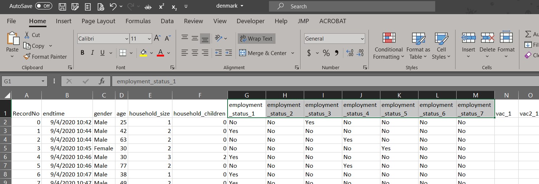The height and width of the screenshot is (184, 539).
Task: Click the Center align icon
Action: click(195, 53)
